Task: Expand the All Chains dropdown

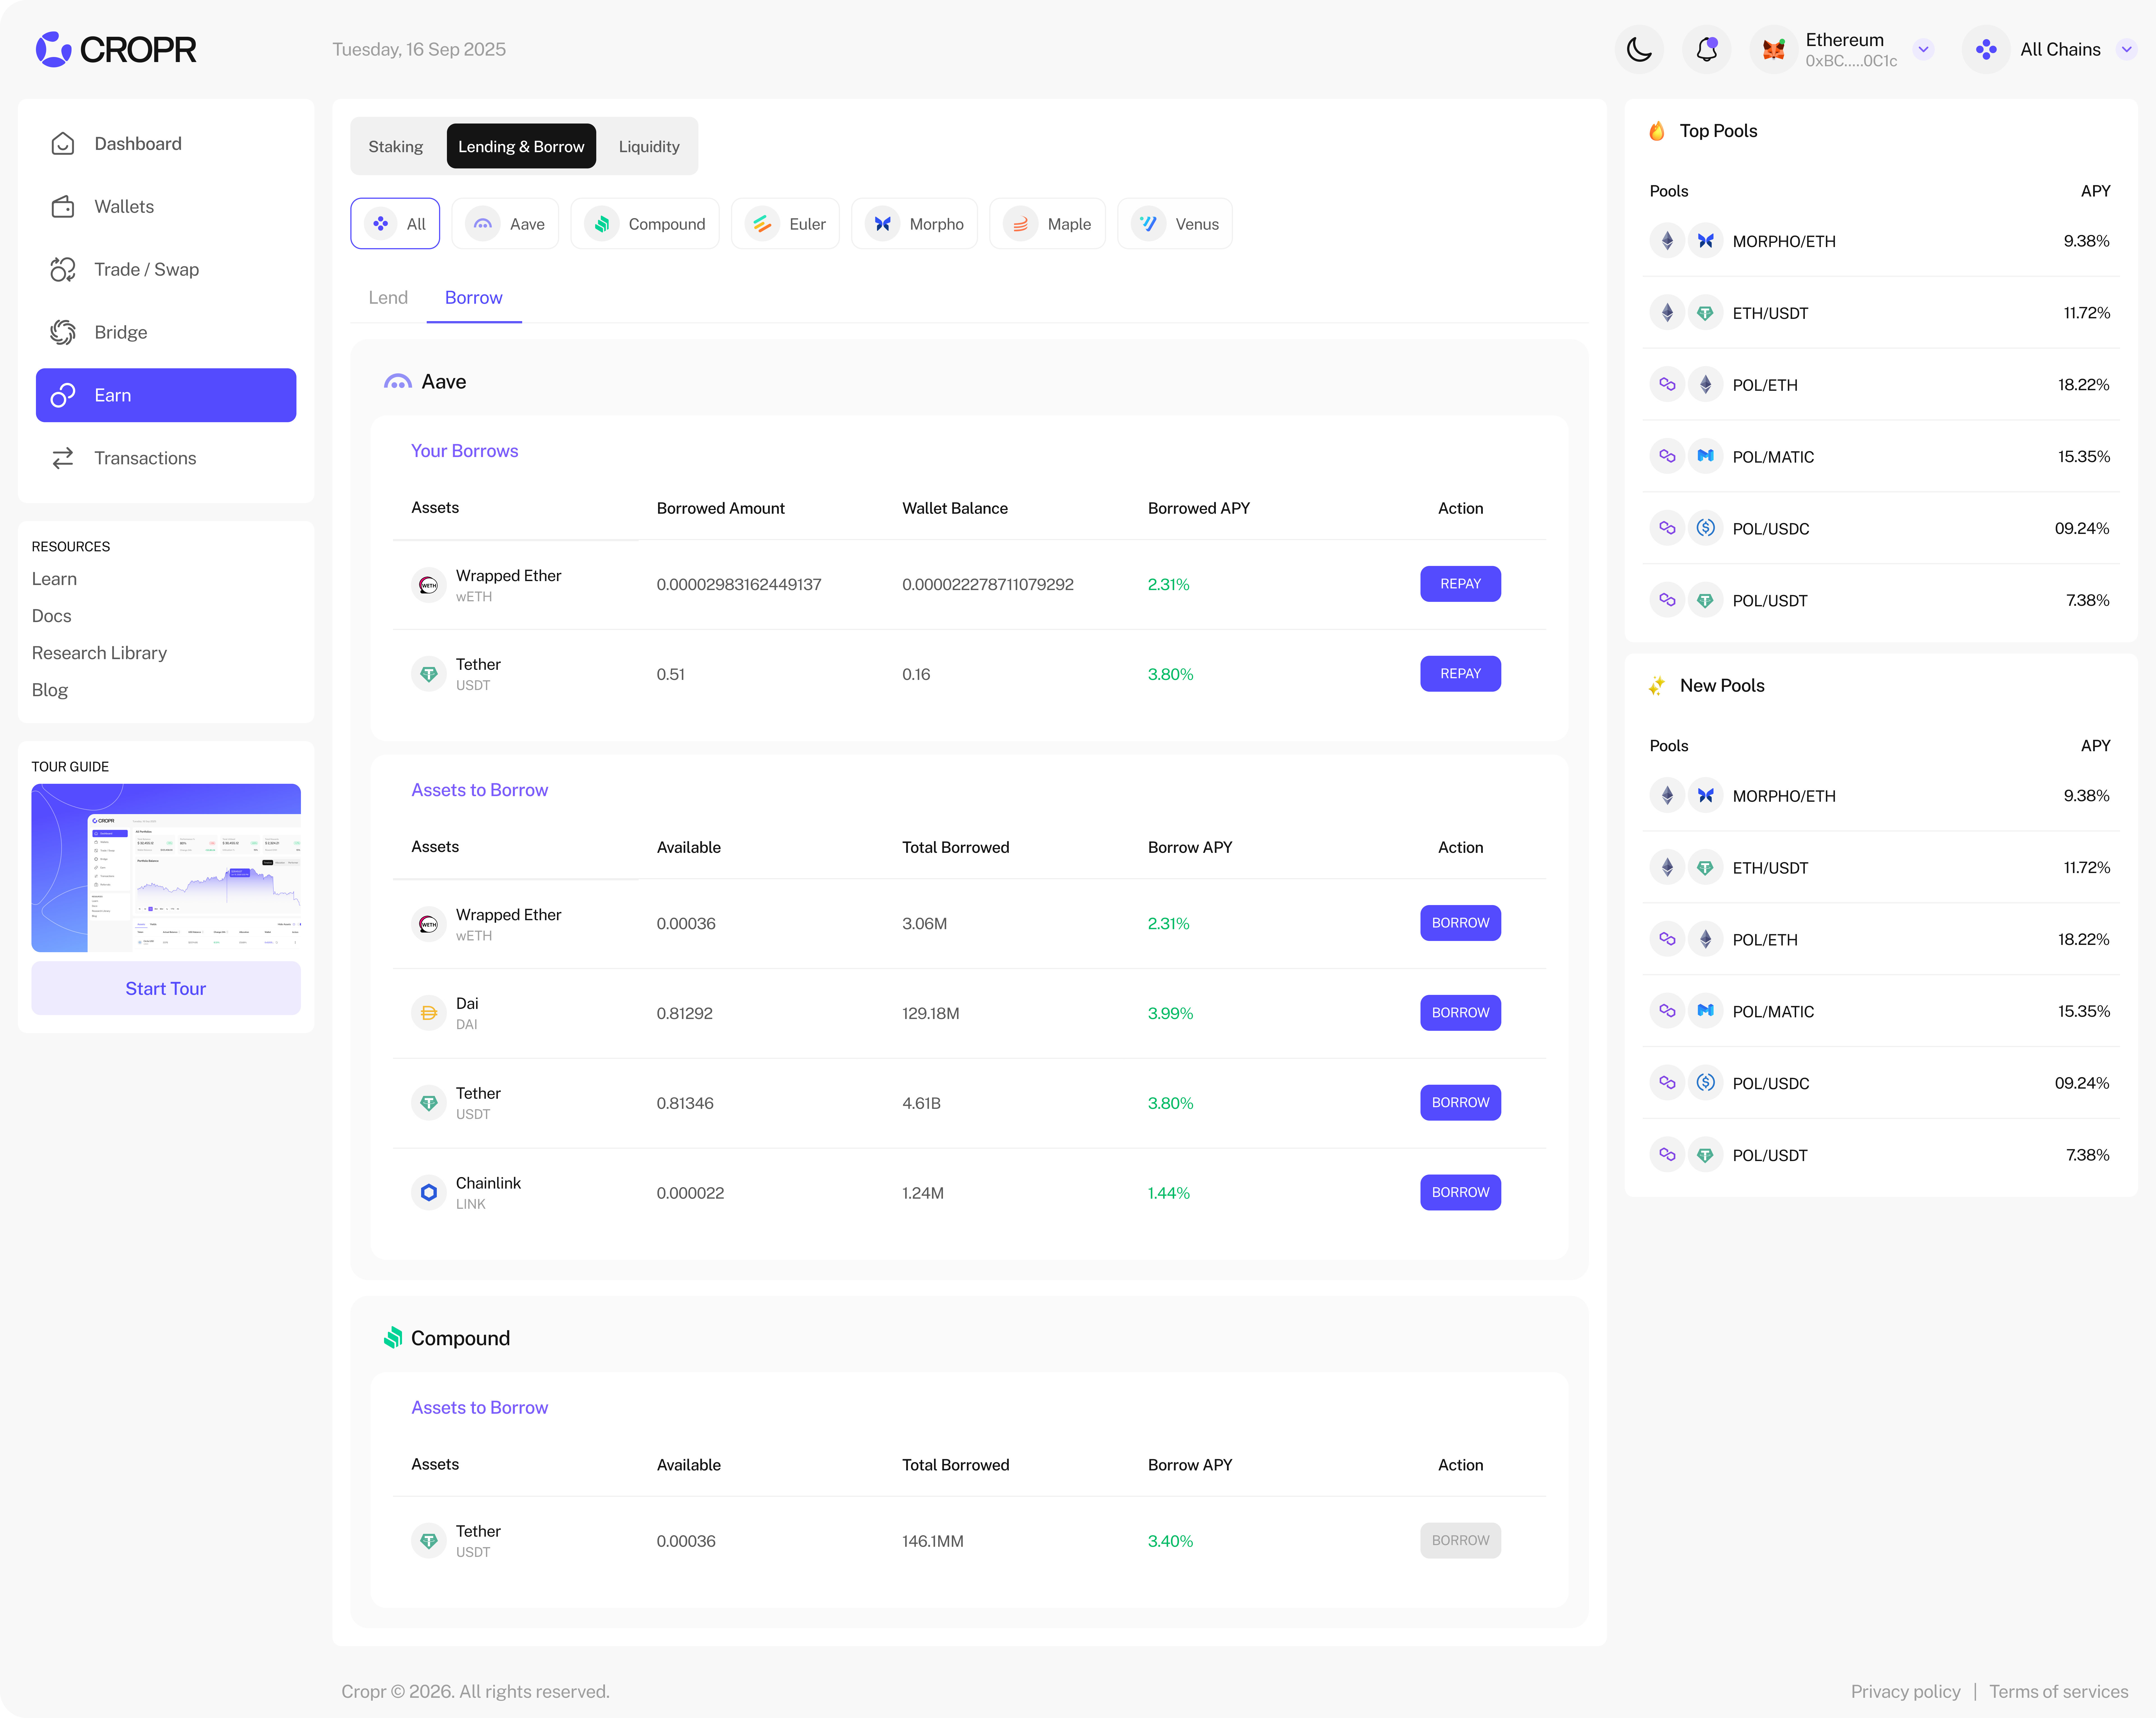Action: pos(2127,49)
